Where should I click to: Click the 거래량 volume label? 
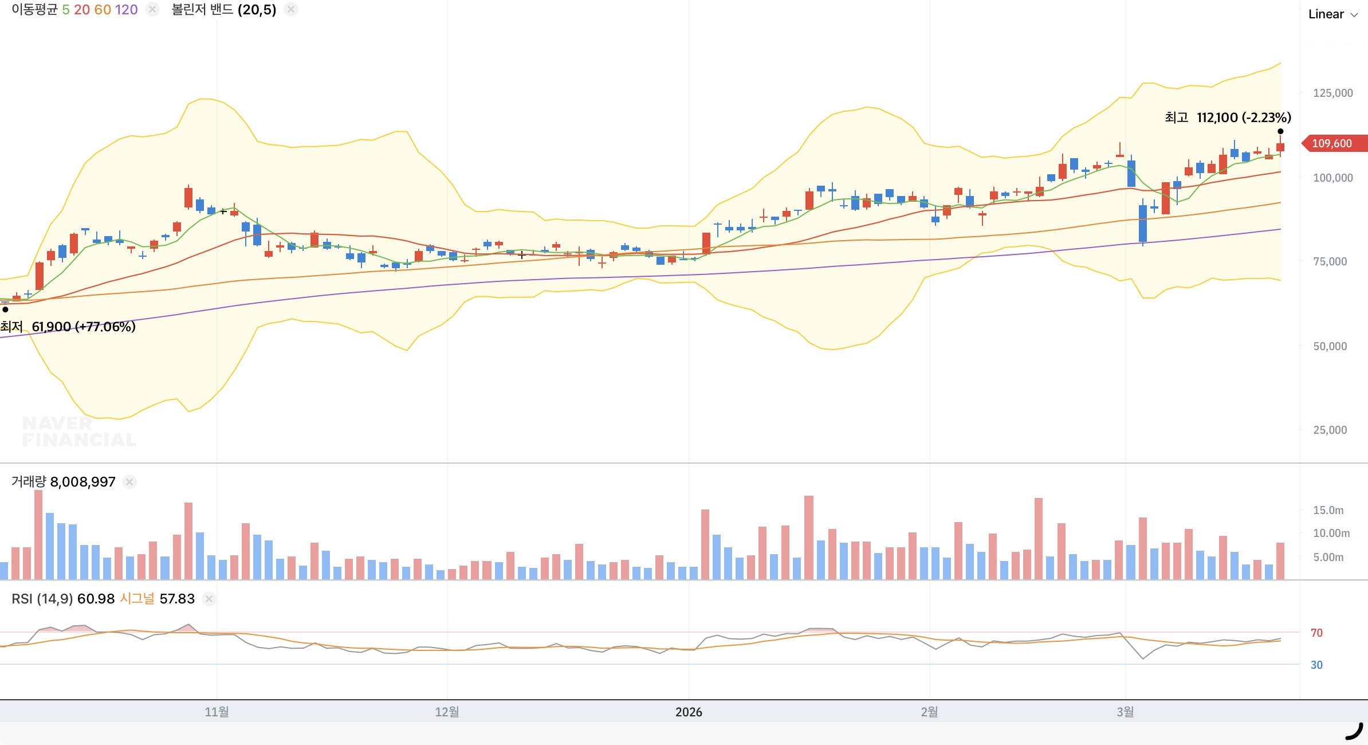tap(29, 482)
